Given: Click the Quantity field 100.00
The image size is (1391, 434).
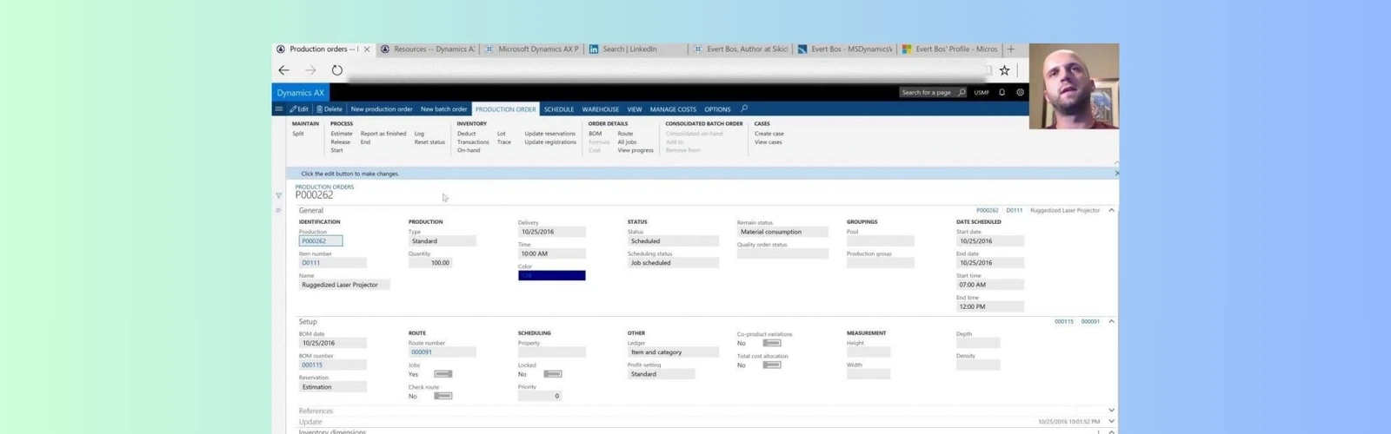Looking at the screenshot, I should 430,263.
